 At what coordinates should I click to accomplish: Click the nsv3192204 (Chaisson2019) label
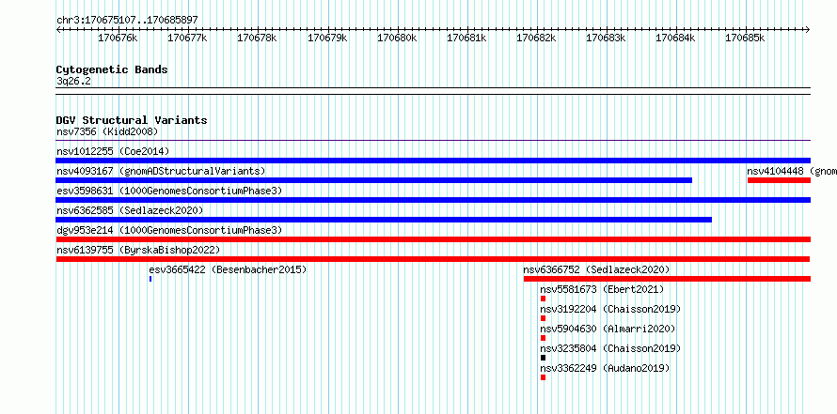point(610,309)
